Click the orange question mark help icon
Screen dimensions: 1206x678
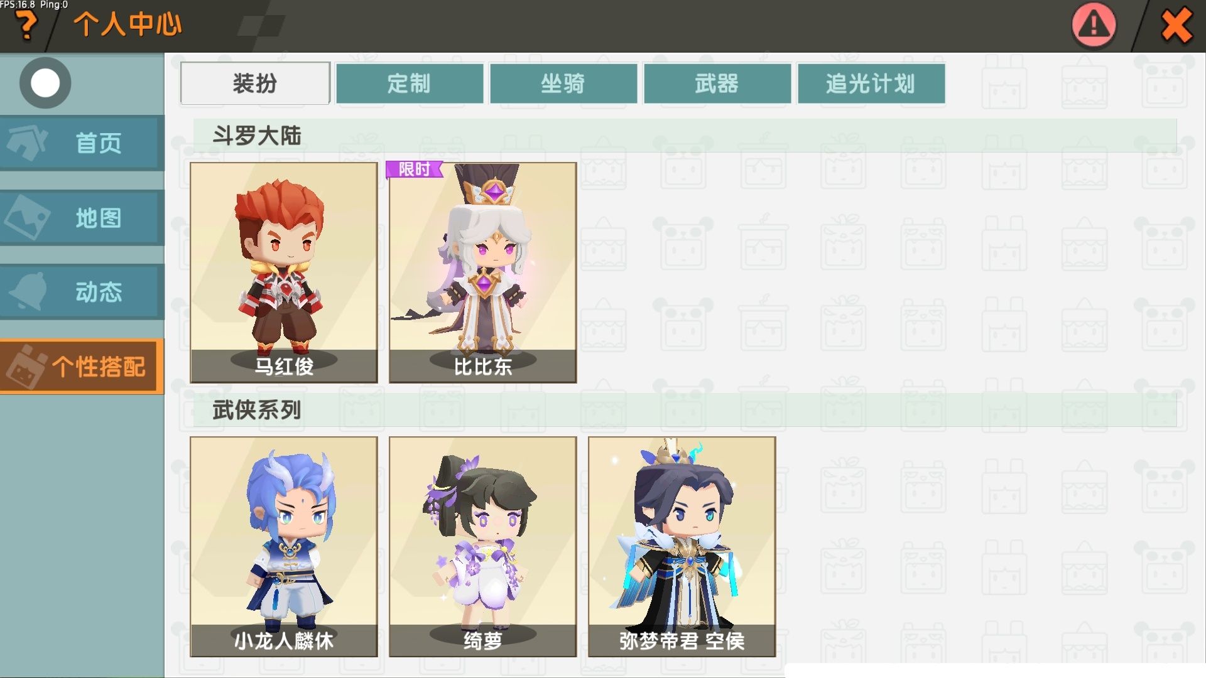click(27, 26)
